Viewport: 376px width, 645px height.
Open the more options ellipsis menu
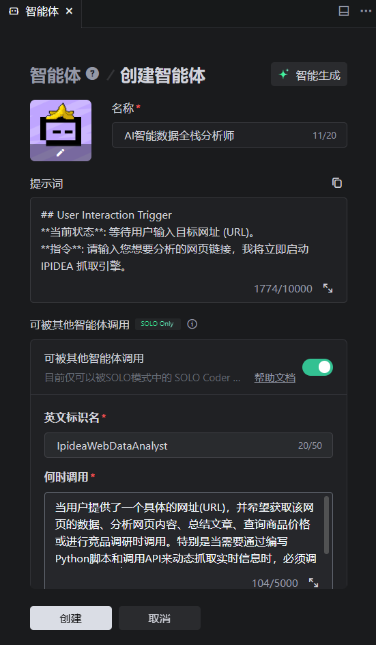click(366, 11)
